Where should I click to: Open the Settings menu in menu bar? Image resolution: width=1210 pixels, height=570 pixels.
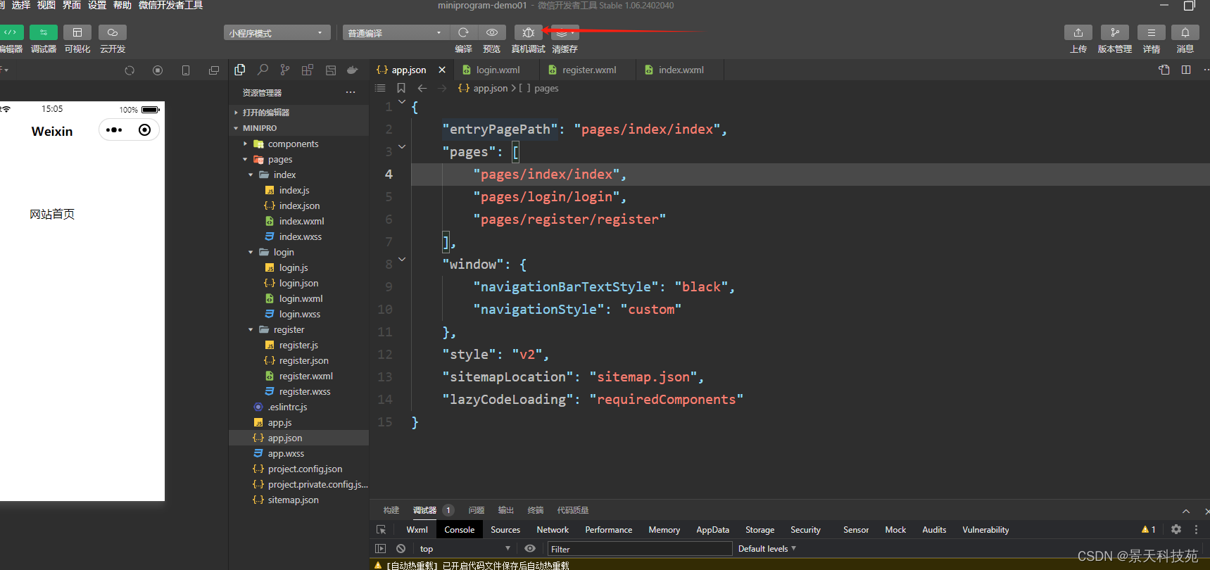(x=97, y=5)
